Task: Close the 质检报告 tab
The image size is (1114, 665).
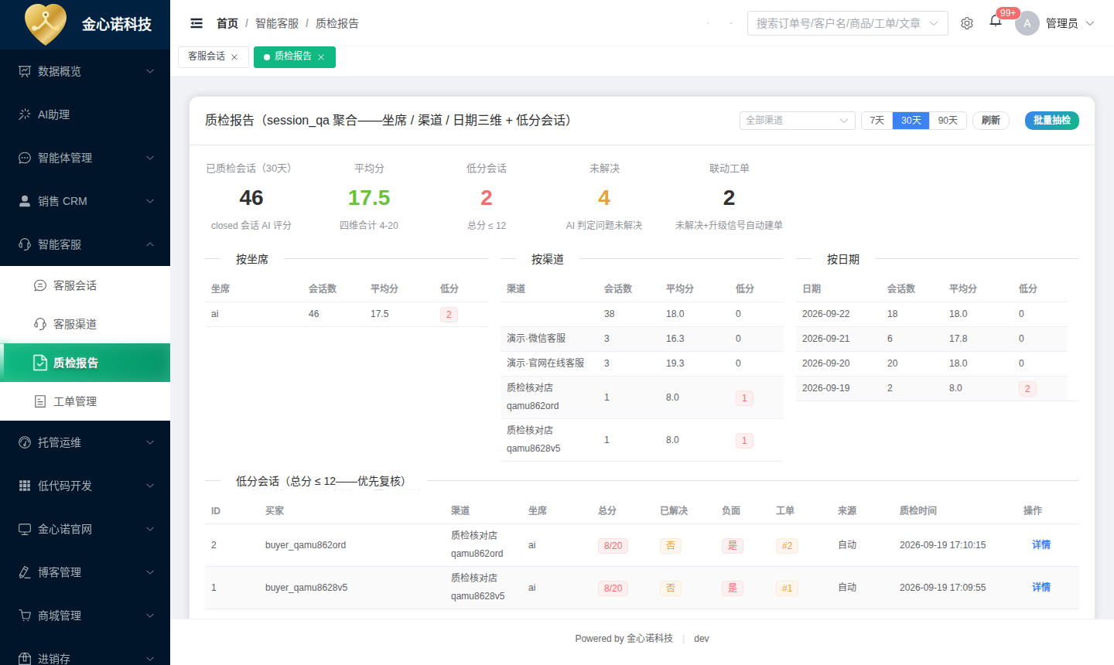Action: (321, 57)
